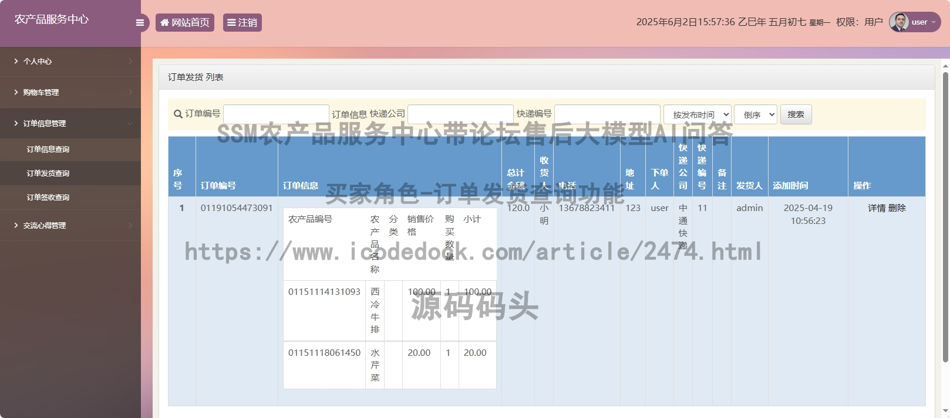This screenshot has width=950, height=418.
Task: Open 订单发货查询 submenu item
Action: (x=70, y=174)
